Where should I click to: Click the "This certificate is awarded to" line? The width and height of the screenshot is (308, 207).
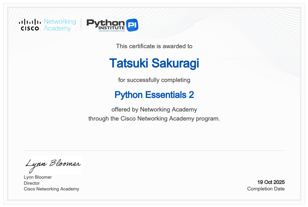(x=154, y=46)
